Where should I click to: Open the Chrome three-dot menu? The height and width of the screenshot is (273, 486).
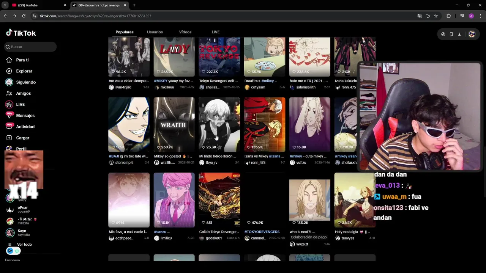481,16
